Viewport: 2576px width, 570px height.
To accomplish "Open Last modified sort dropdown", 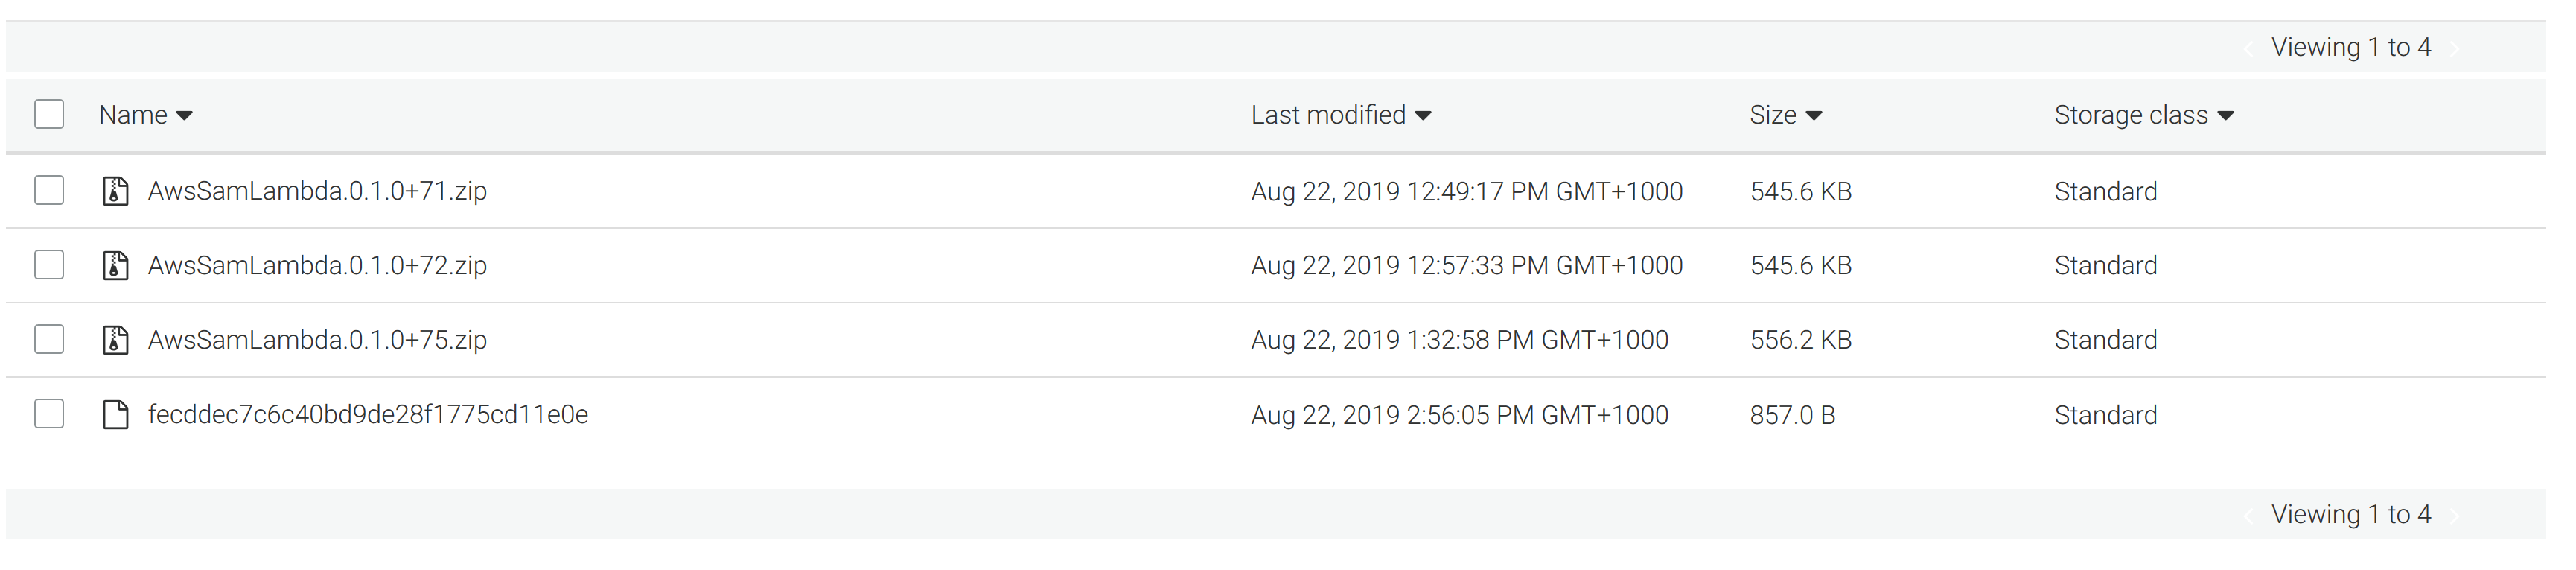I will tap(1423, 116).
